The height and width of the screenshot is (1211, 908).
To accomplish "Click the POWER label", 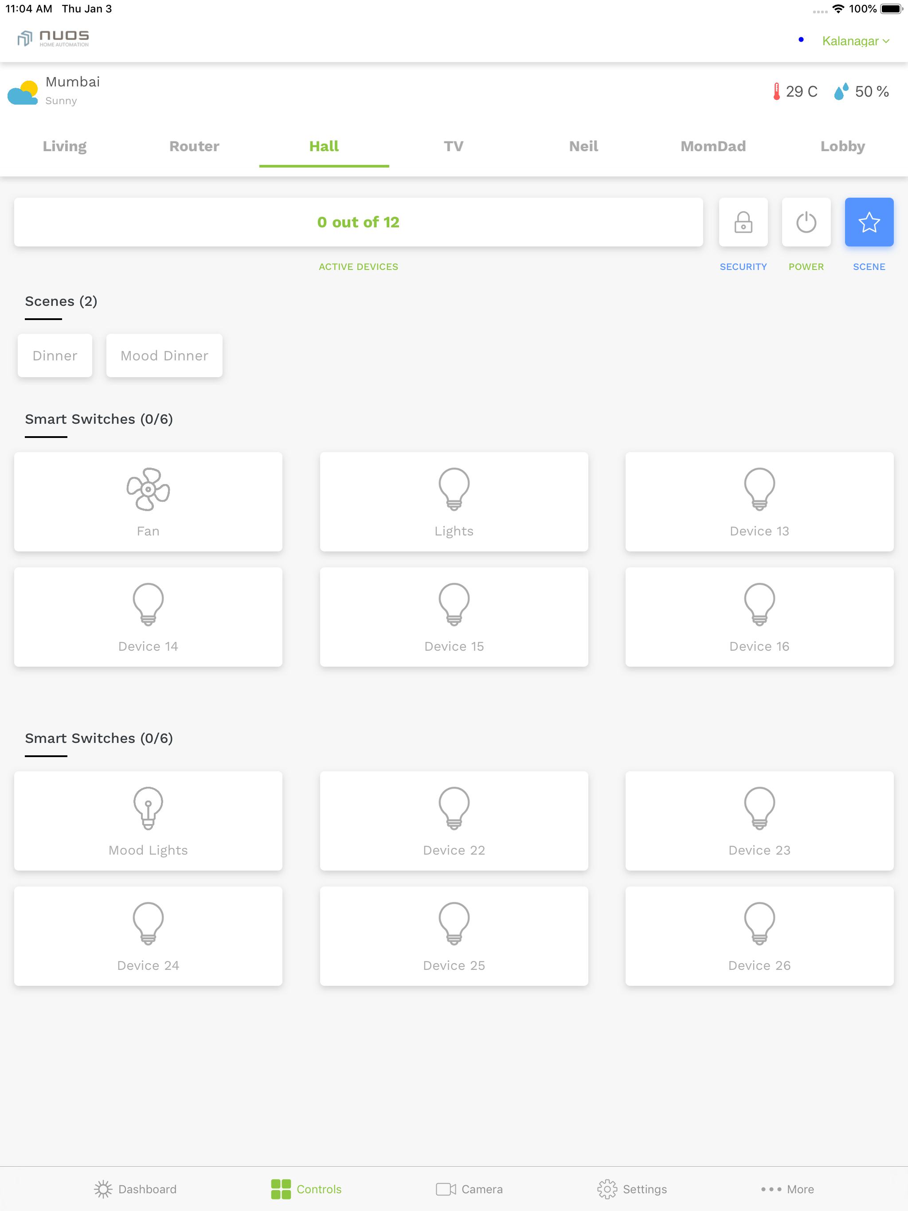I will coord(806,266).
